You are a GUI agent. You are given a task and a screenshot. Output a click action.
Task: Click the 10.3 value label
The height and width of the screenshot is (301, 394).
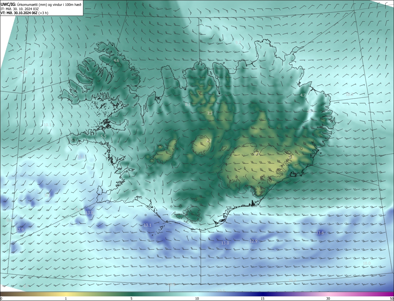292,281
